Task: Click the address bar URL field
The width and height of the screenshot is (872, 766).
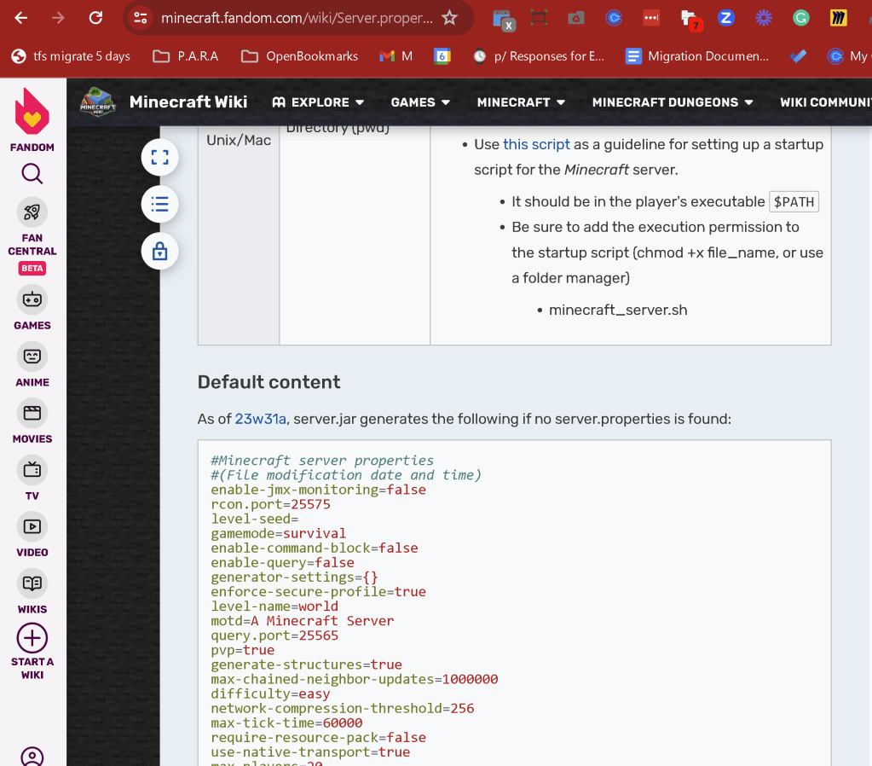Action: click(297, 18)
